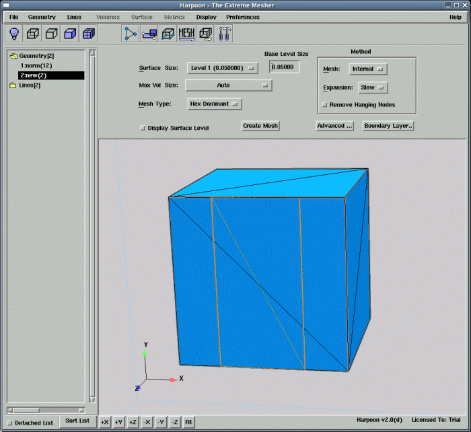Click the MESH toolbar icon
This screenshot has width=471, height=432.
[x=186, y=34]
